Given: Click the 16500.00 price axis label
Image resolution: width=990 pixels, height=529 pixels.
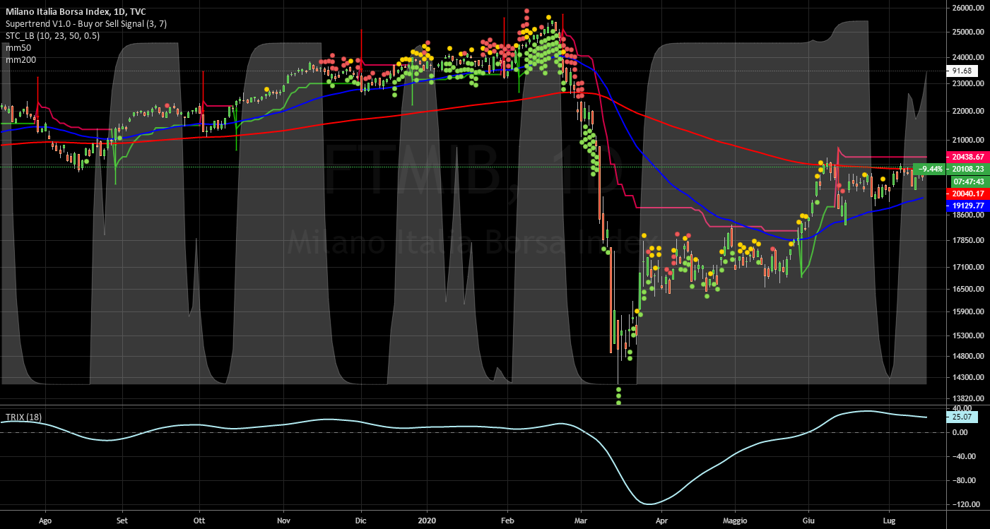Looking at the screenshot, I should [967, 289].
